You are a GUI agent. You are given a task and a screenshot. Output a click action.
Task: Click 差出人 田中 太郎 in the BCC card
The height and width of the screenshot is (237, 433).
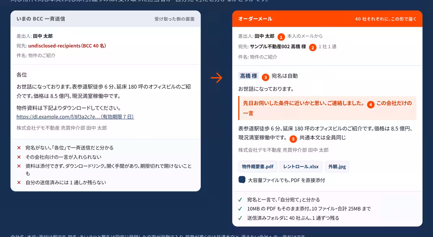coord(35,36)
